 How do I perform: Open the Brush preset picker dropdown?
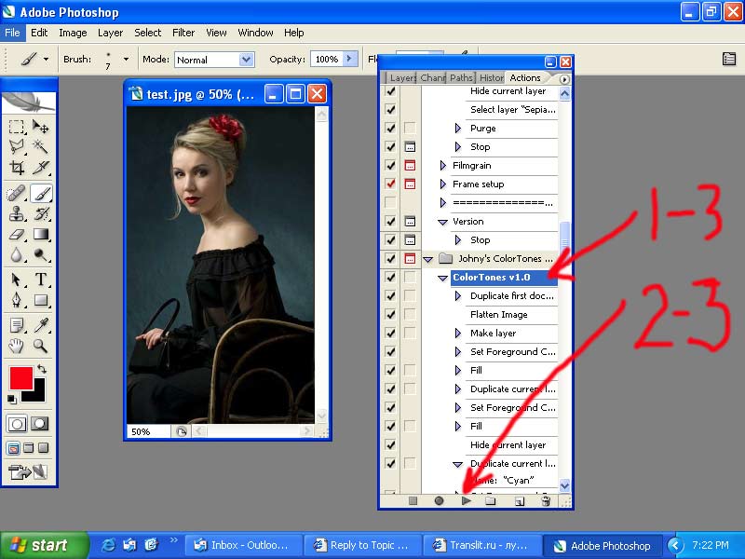click(126, 60)
